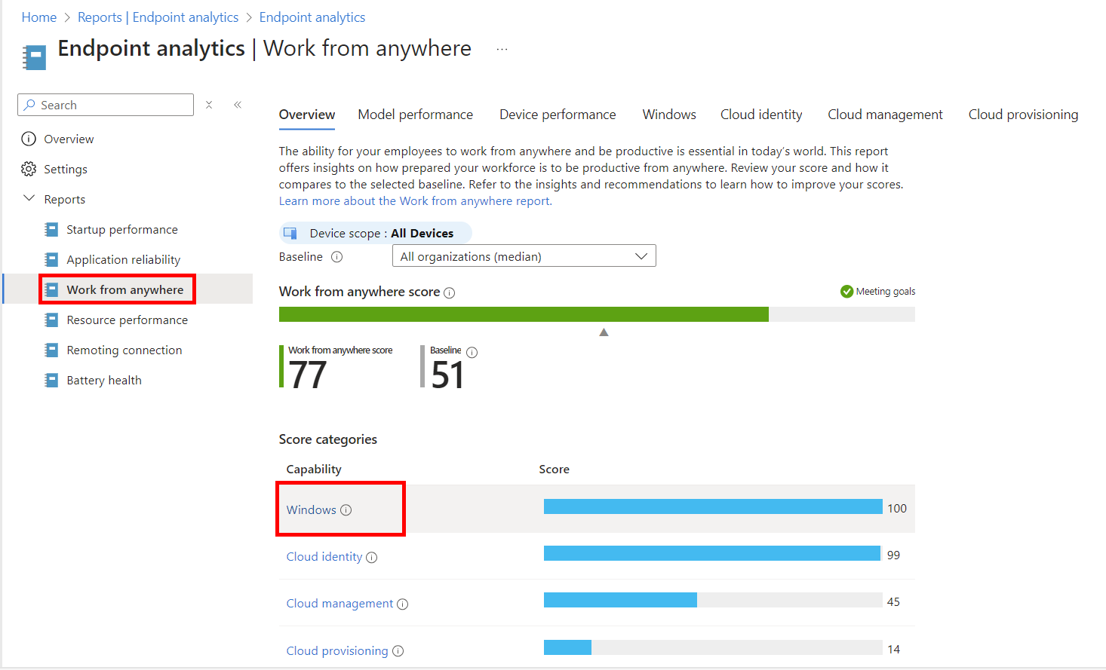The height and width of the screenshot is (670, 1106).
Task: Switch to the Cloud identity tab
Action: [761, 115]
